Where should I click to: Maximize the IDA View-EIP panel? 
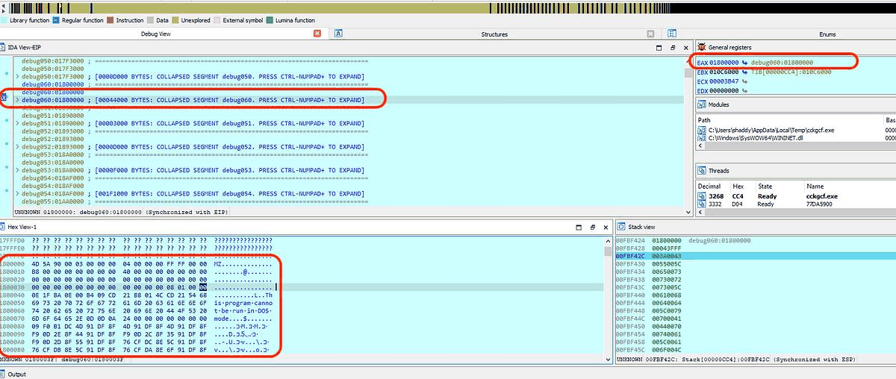pyautogui.click(x=659, y=47)
